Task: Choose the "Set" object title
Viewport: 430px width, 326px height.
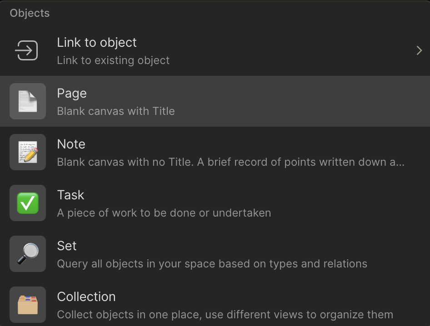Action: pos(67,246)
